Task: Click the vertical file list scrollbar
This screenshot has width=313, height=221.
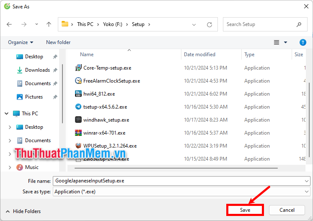Action: (309, 120)
